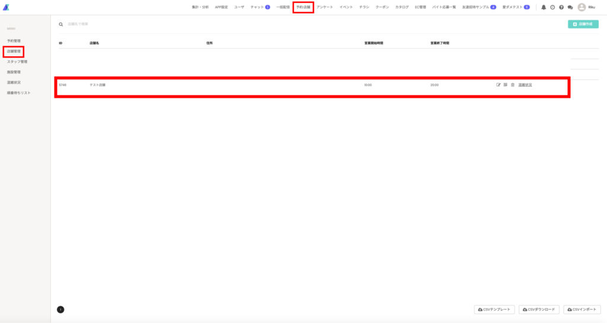Open the クーポン top menu item
The height and width of the screenshot is (323, 607).
tap(382, 7)
